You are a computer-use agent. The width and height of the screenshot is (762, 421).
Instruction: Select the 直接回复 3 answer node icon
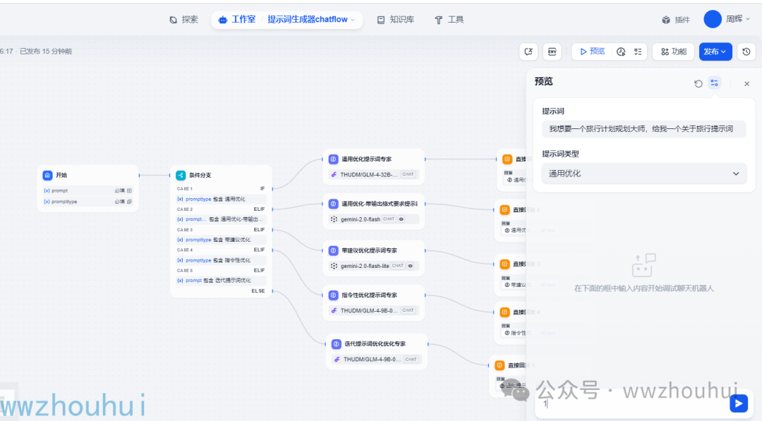(x=505, y=264)
